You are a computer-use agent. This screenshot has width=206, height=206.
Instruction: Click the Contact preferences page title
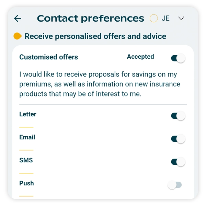(x=90, y=19)
